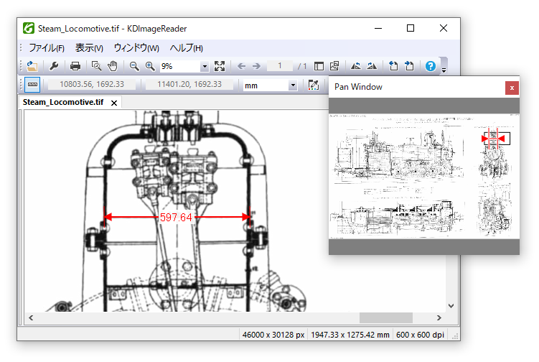Open the 表示(V) menu
Viewport: 539px width, 362px height.
90,48
